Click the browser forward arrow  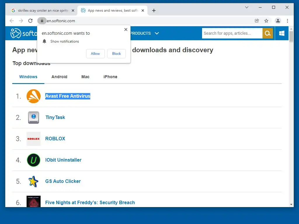21,21
